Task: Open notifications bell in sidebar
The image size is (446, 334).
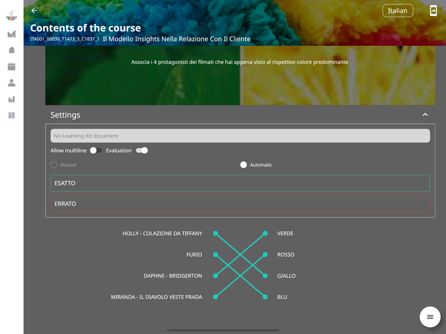Action: (12, 50)
